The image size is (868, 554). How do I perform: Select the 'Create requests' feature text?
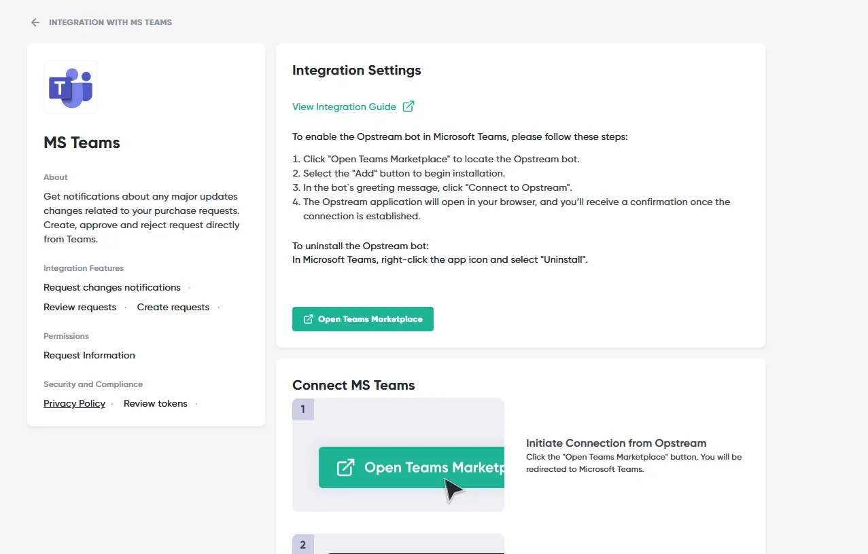point(173,307)
